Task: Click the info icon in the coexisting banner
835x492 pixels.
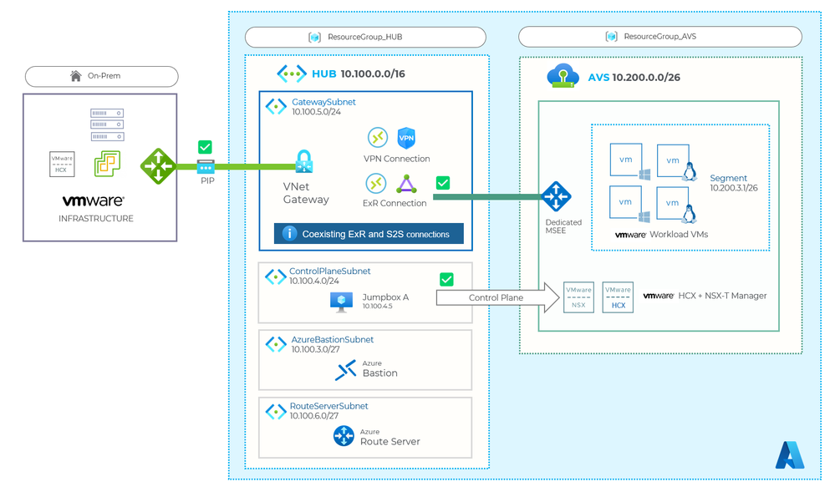Action: [289, 233]
